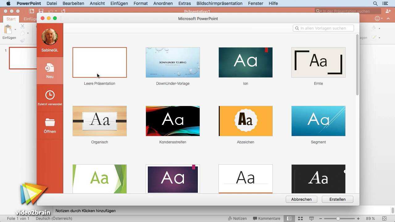Image resolution: width=395 pixels, height=222 pixels.
Task: Open the Bildschirmpräsentation menu
Action: (x=219, y=3)
